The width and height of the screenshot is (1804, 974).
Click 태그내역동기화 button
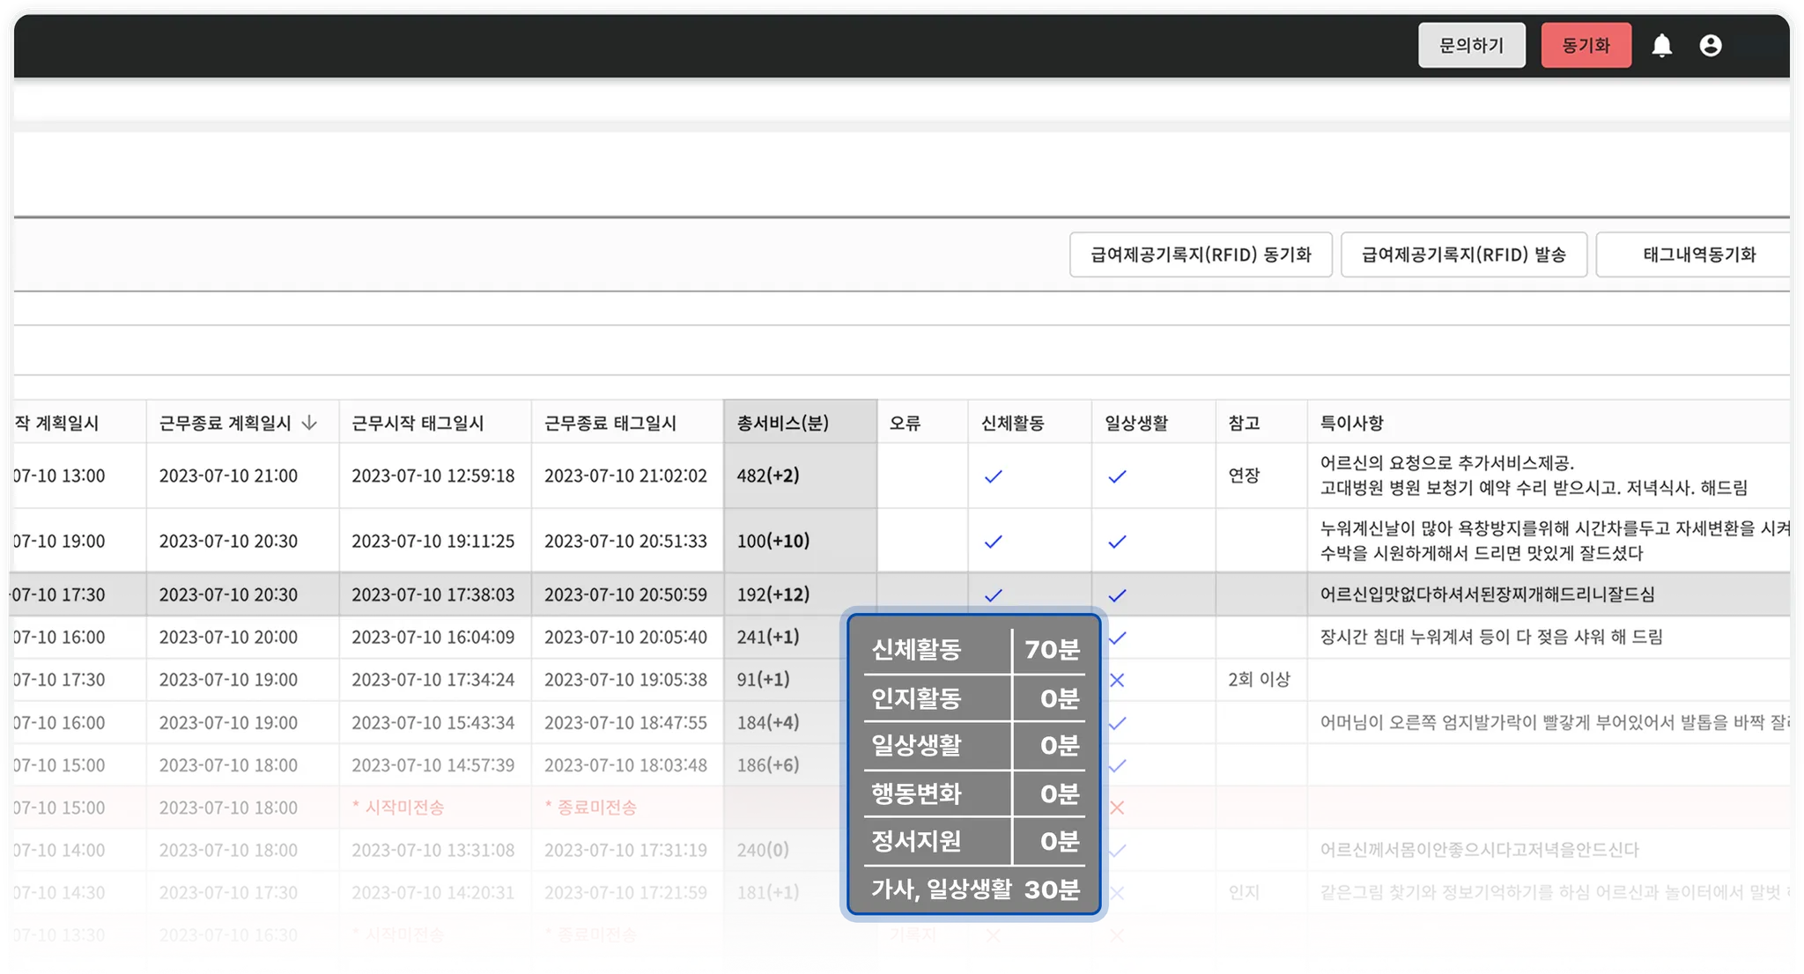[1697, 255]
